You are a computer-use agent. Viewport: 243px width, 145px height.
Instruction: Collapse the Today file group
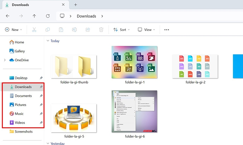coord(48,41)
